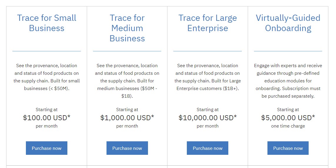Select the Large Enterprise customers ($1B+) description
The image size is (336, 168).
tap(207, 77)
